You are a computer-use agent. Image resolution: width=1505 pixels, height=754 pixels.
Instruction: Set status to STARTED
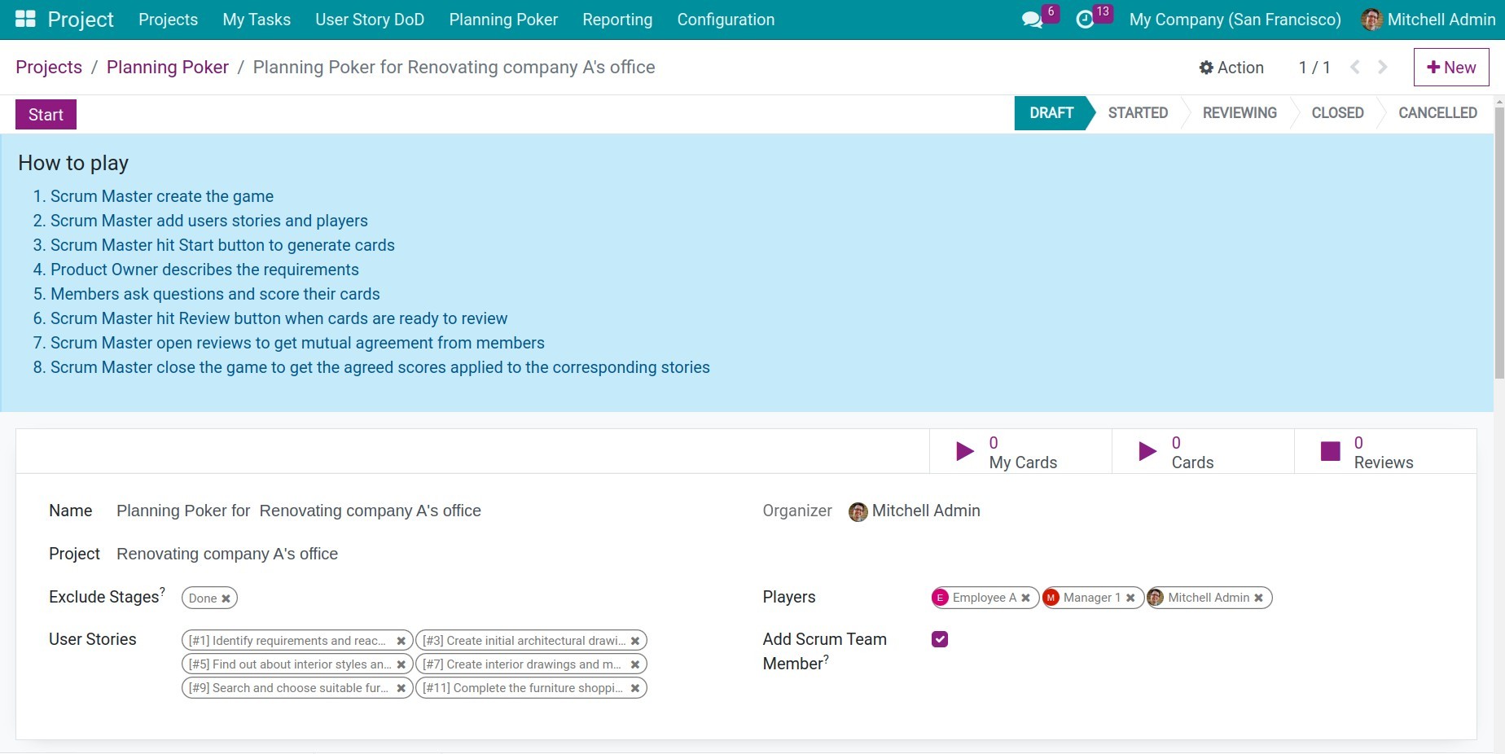[x=1138, y=113]
